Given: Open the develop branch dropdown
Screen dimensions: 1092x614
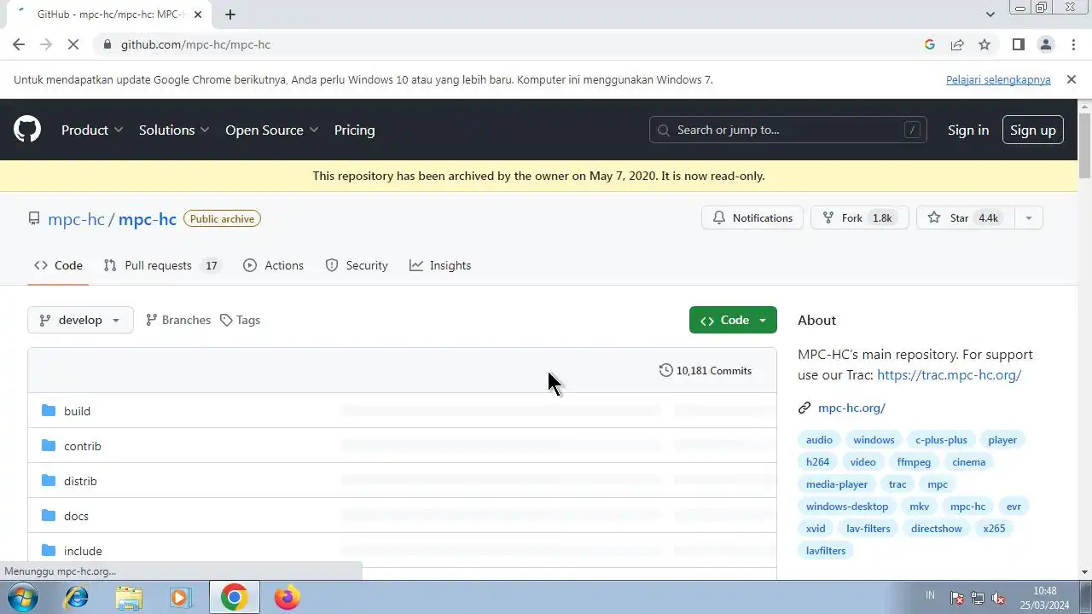Looking at the screenshot, I should pyautogui.click(x=80, y=320).
